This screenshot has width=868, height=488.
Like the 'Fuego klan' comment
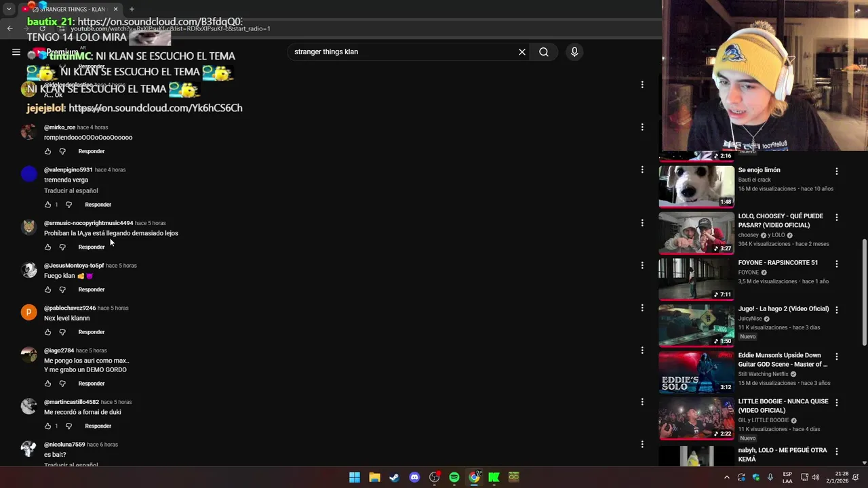(x=47, y=290)
